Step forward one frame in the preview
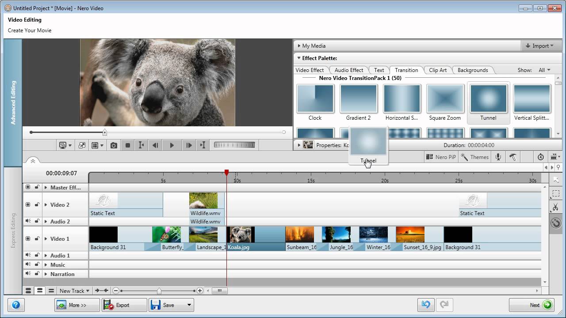Viewport: 566px width, 318px height. 189,145
